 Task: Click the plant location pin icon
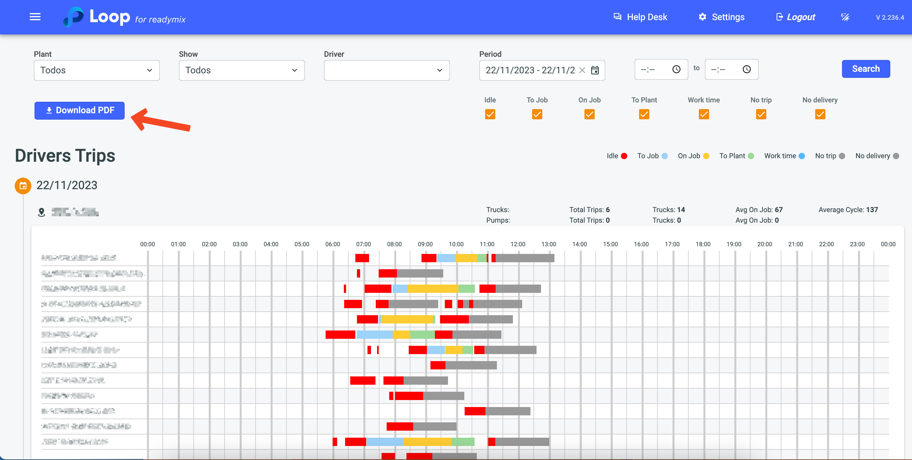point(42,212)
